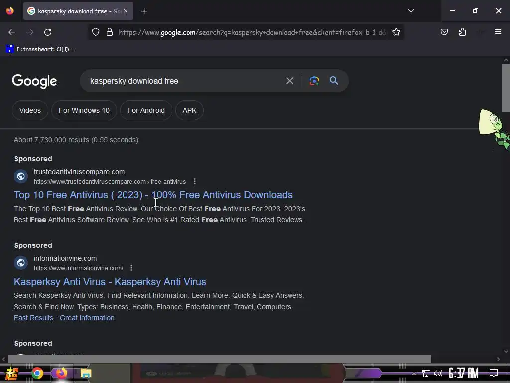This screenshot has height=383, width=510.
Task: Click the trustedantiviruscompare.com globe favicon
Action: tap(21, 176)
